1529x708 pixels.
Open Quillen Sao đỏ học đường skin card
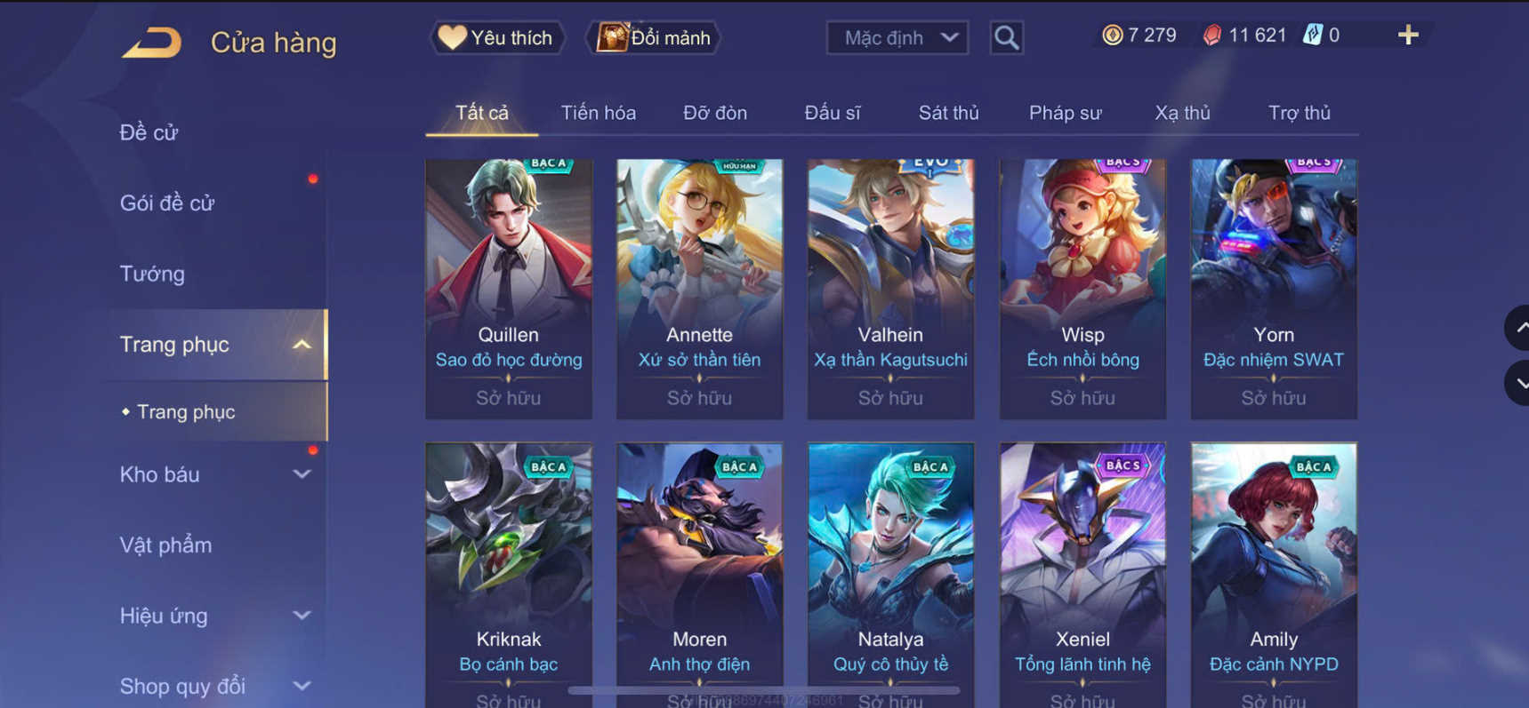509,289
